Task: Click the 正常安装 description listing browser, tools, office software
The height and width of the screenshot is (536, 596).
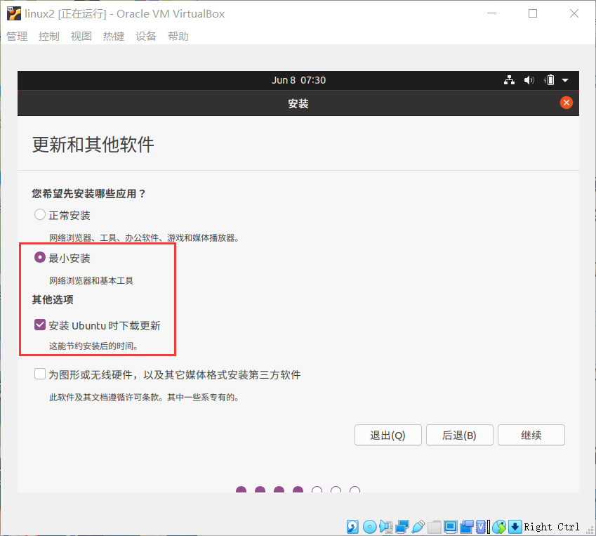Action: click(x=144, y=237)
